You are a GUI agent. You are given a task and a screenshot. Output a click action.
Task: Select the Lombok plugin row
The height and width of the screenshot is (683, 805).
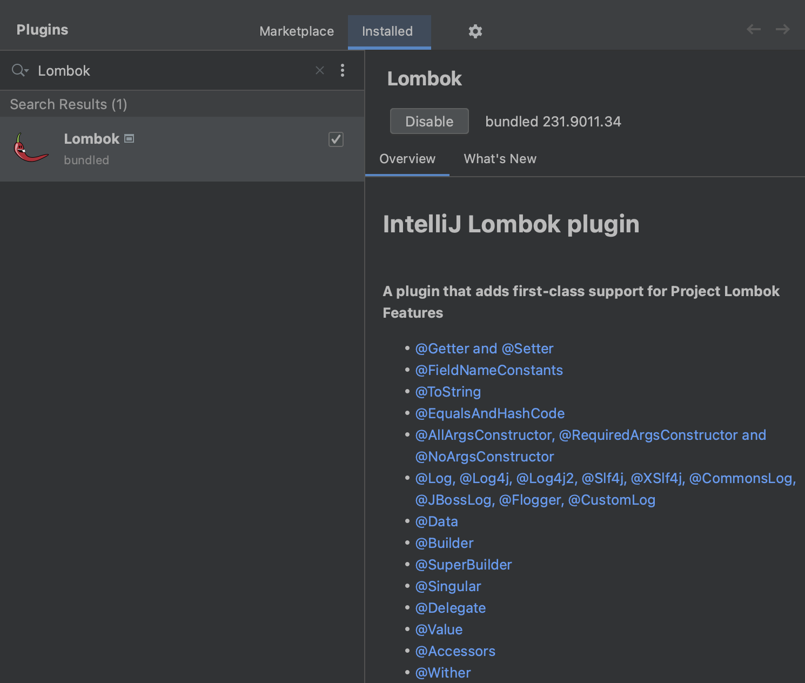point(182,149)
